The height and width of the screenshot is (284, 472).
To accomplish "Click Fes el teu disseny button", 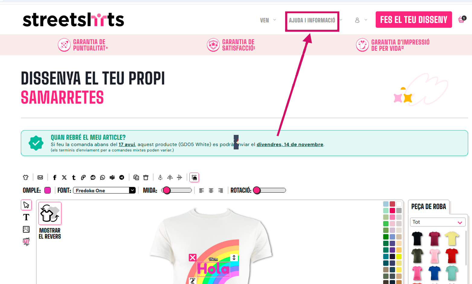I will (414, 20).
